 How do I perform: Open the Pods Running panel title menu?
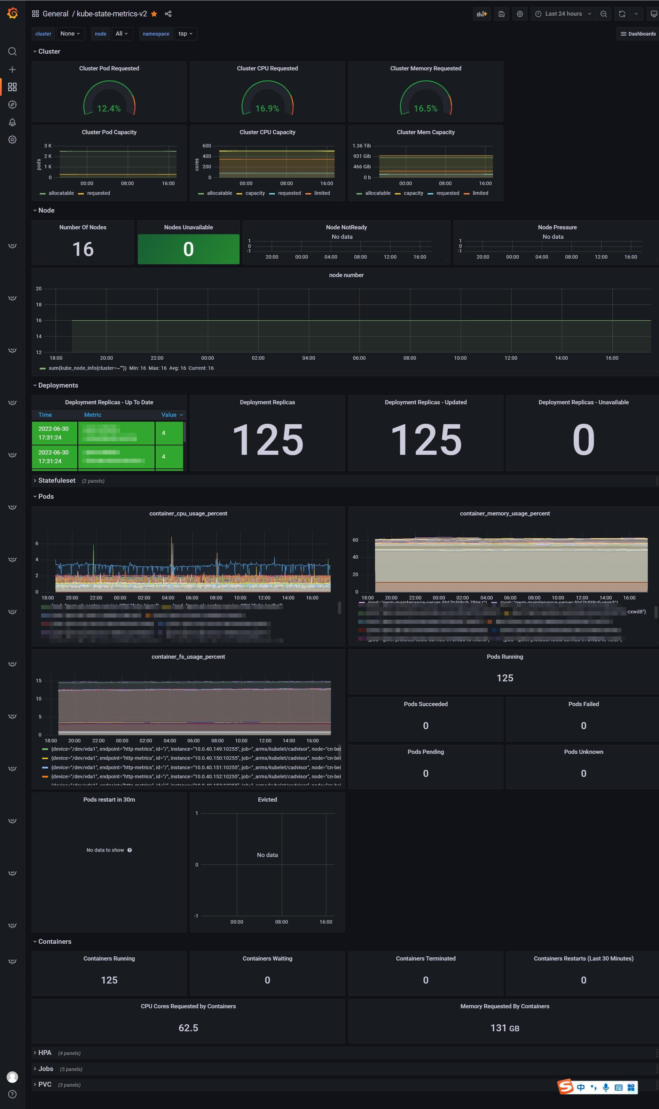(505, 657)
